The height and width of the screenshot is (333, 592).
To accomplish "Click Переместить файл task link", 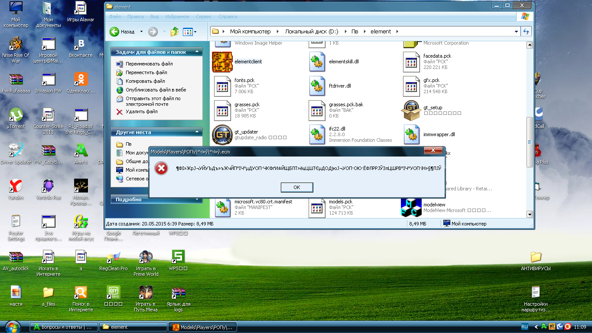I will (146, 72).
